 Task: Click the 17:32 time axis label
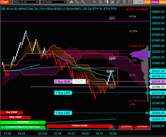(7, 134)
